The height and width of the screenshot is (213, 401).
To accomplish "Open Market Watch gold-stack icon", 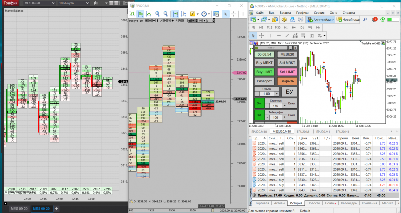I will (x=284, y=19).
